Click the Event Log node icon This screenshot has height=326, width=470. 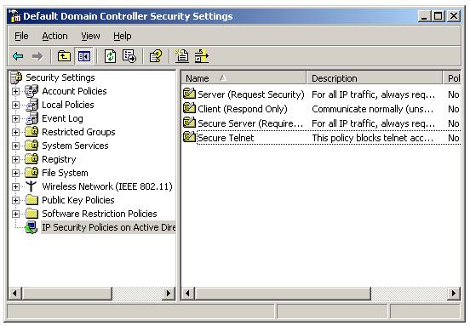[32, 118]
